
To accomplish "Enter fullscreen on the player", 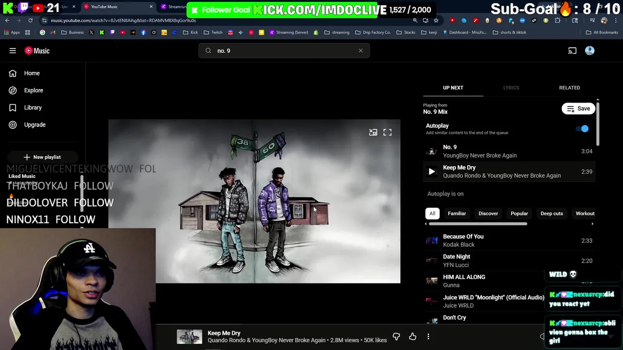I will point(387,132).
